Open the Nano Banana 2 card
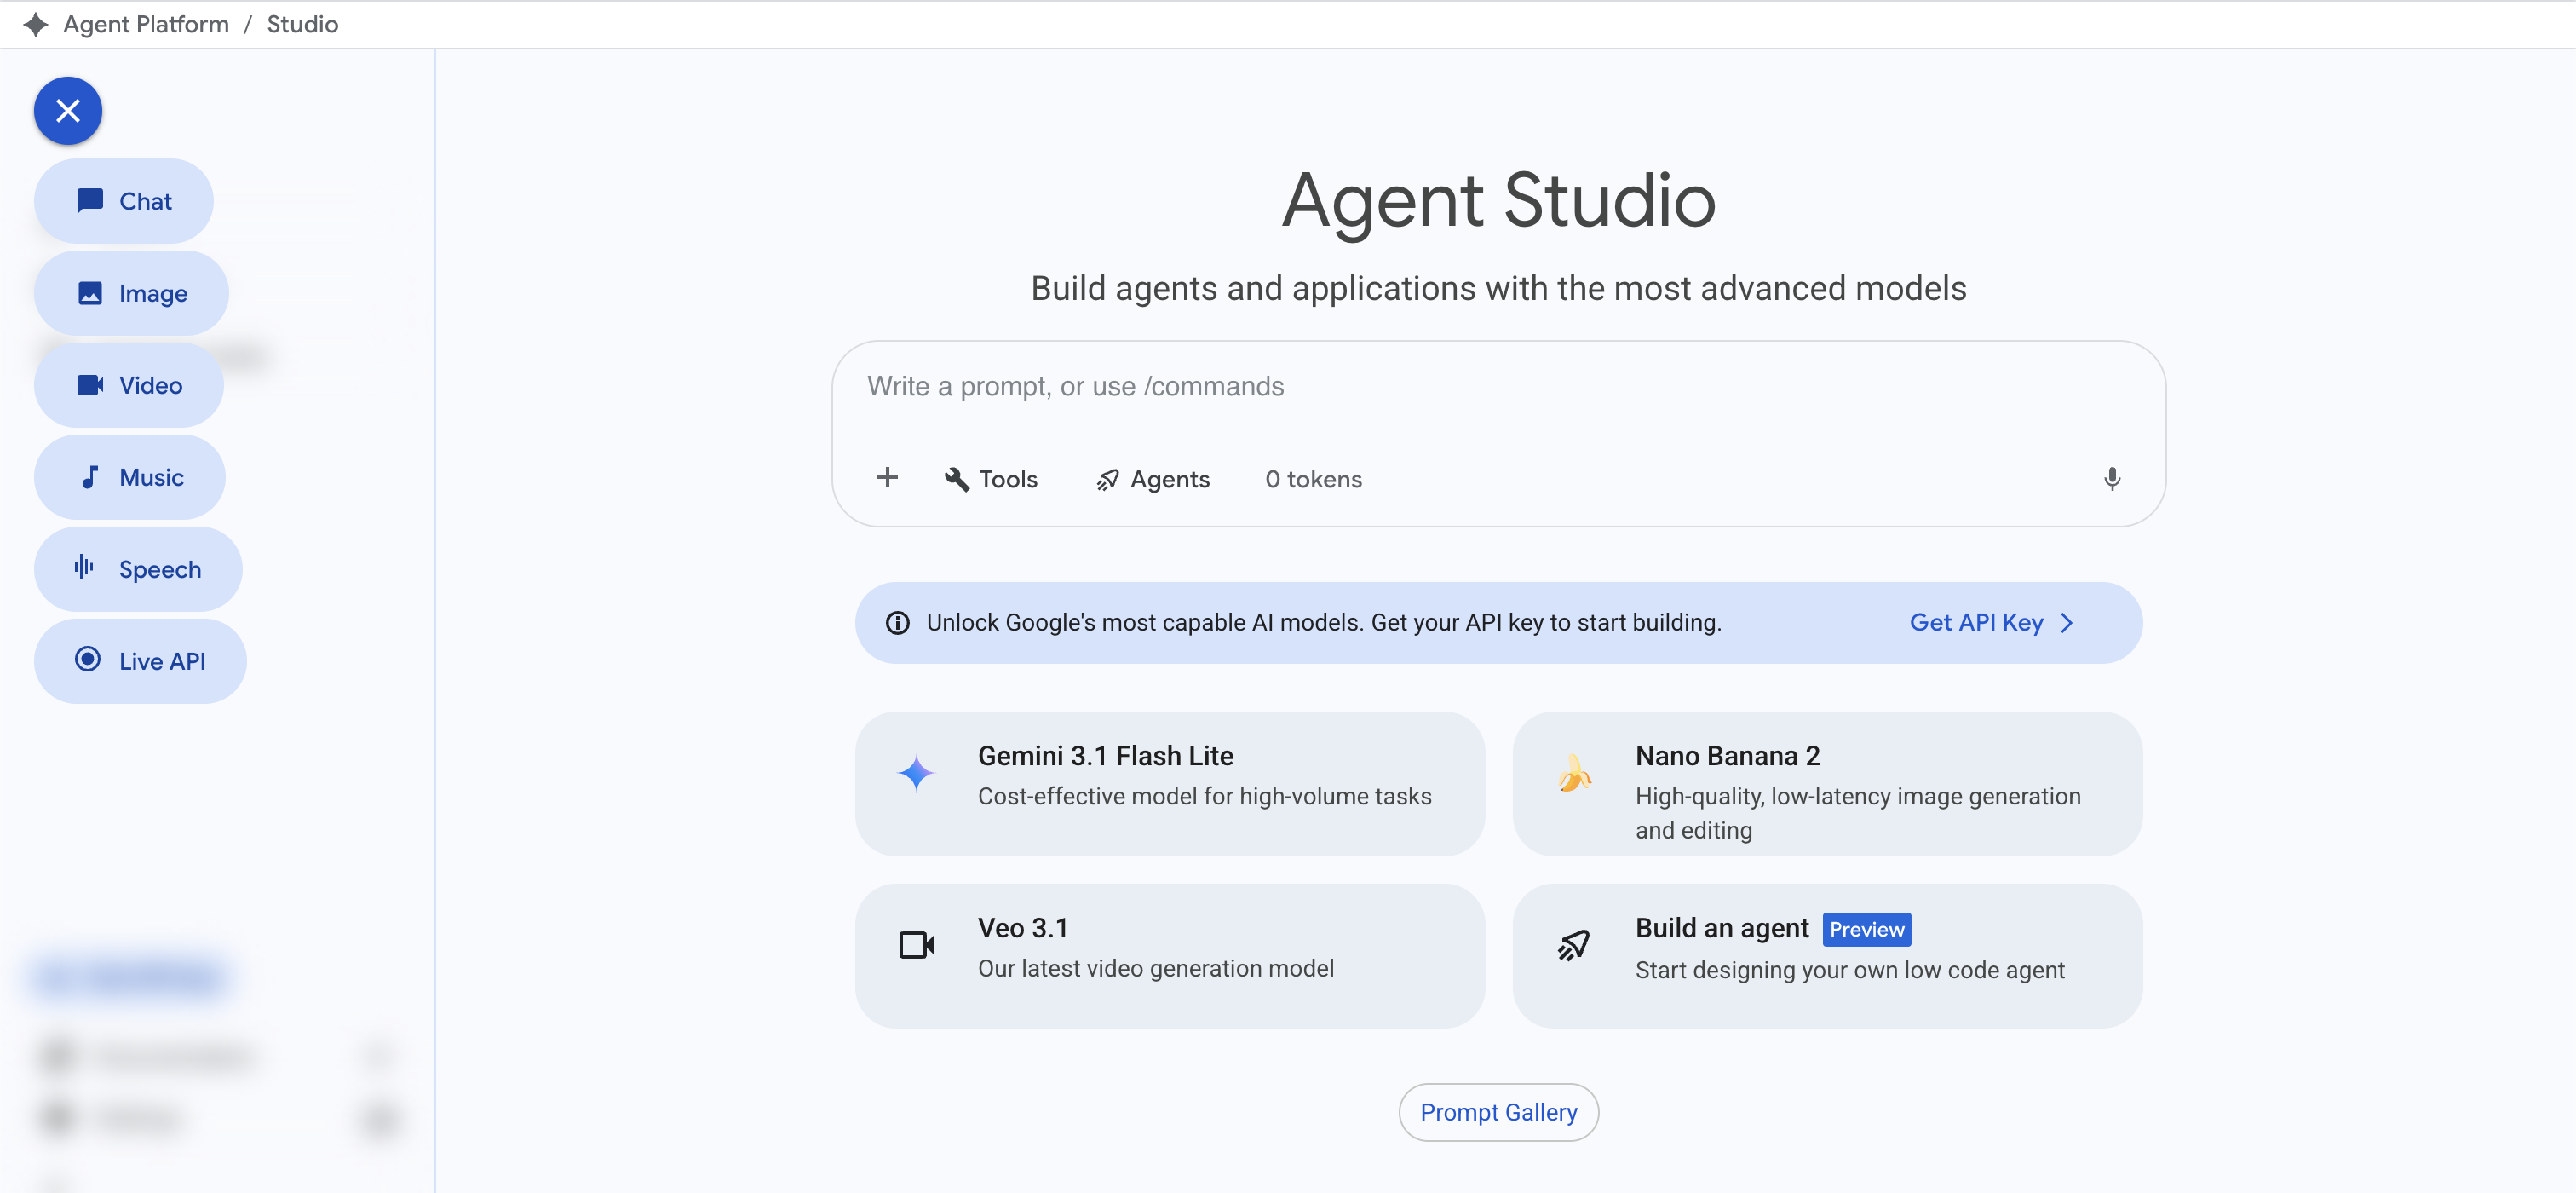The image size is (2576, 1193). pyautogui.click(x=1827, y=783)
